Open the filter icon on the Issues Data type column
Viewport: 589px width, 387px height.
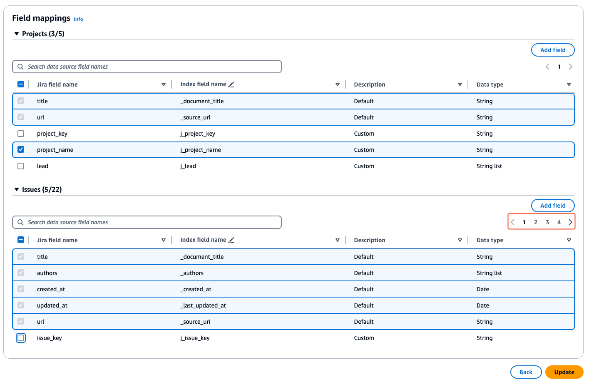pos(569,240)
